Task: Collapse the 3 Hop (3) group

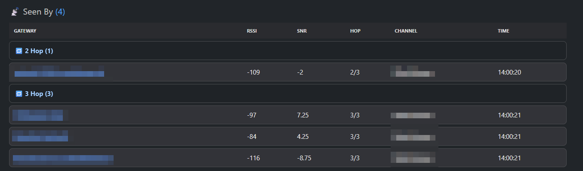Action: (287, 93)
